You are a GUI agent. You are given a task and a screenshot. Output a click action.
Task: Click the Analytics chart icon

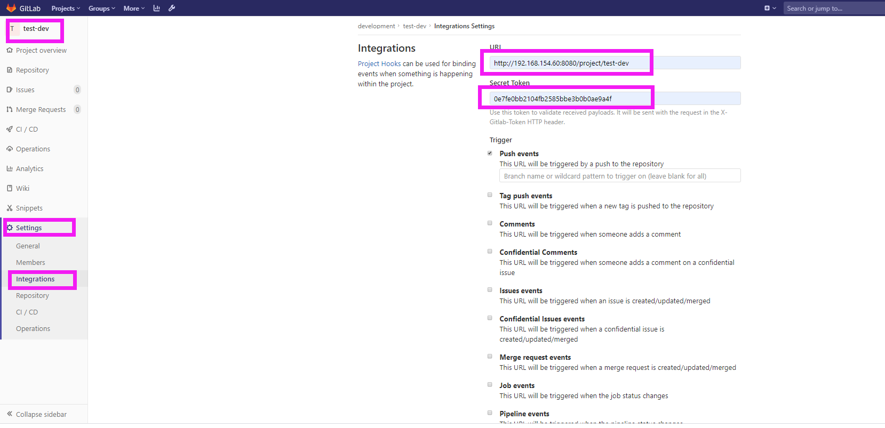10,168
